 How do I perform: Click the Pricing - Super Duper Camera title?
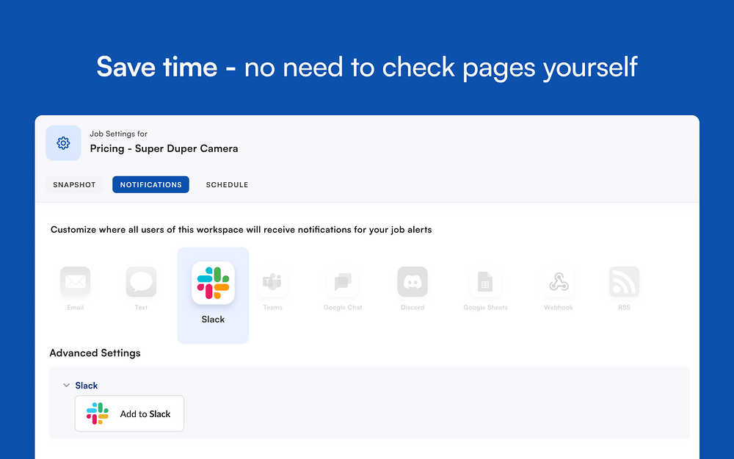pyautogui.click(x=164, y=148)
